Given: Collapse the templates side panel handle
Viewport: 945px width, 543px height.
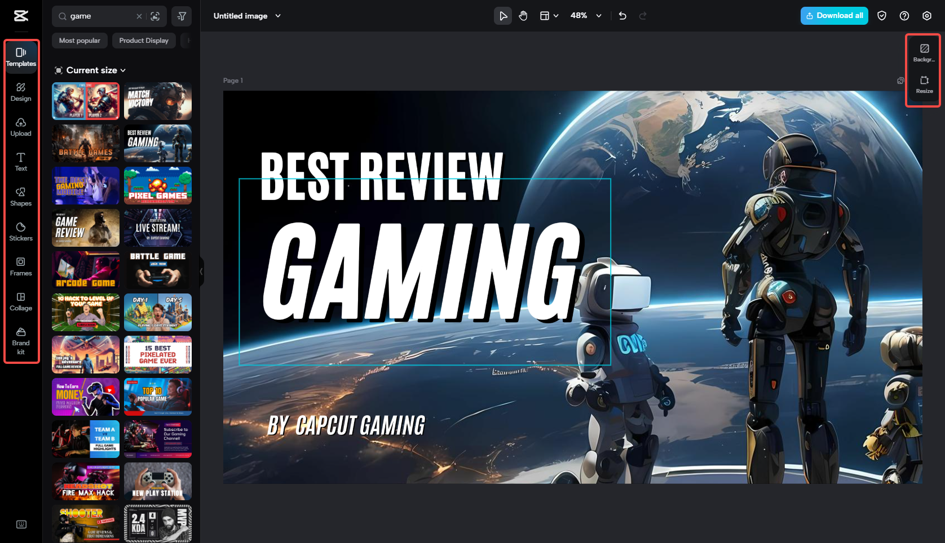Looking at the screenshot, I should pos(201,271).
